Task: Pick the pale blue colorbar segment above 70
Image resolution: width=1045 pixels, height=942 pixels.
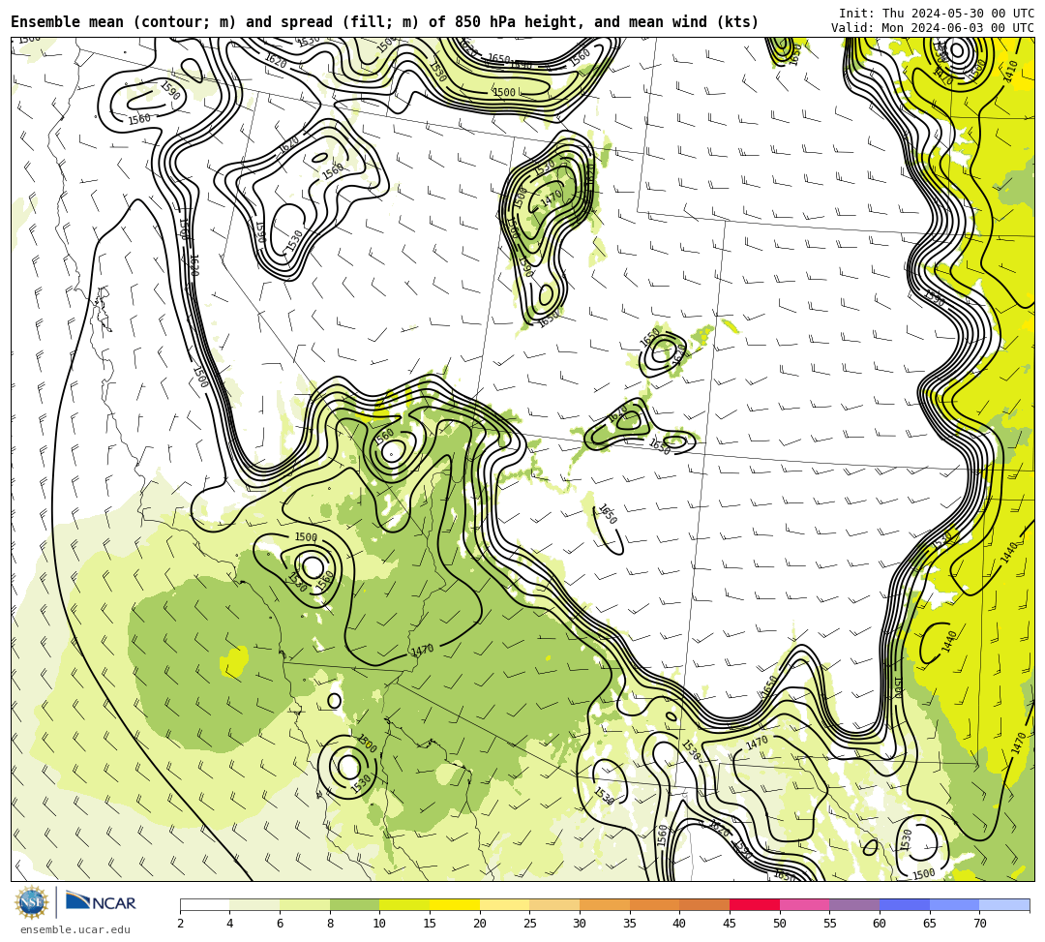Action: click(1004, 904)
